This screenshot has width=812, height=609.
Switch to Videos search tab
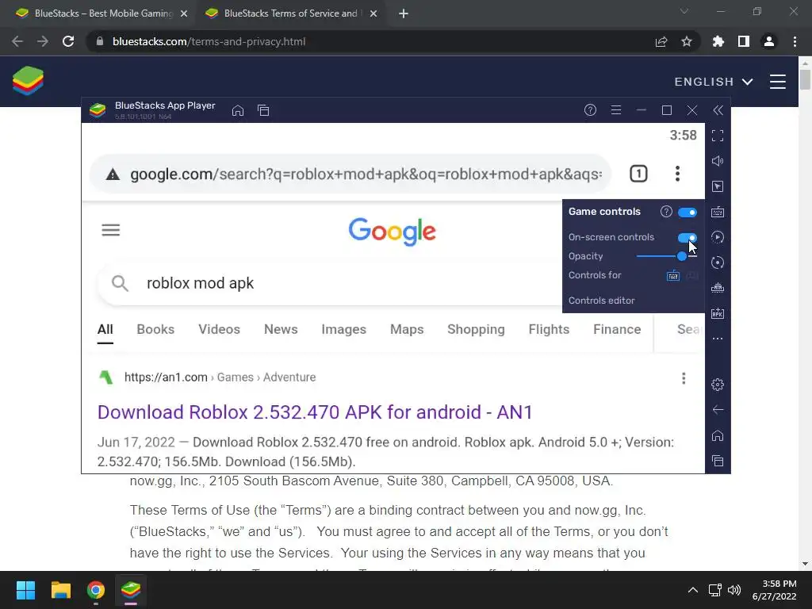(x=219, y=329)
